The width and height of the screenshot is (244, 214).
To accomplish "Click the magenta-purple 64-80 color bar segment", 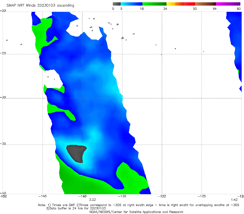I will tap(228, 4).
